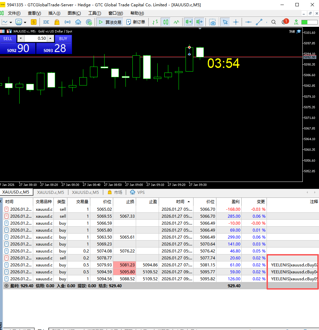Open the cloud VPS toolbar icon
This screenshot has width=319, height=330.
point(78,22)
